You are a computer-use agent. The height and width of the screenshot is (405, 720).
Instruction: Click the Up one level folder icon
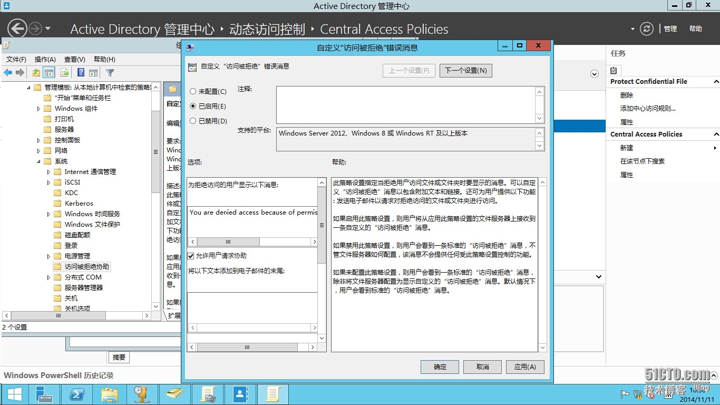click(x=36, y=73)
